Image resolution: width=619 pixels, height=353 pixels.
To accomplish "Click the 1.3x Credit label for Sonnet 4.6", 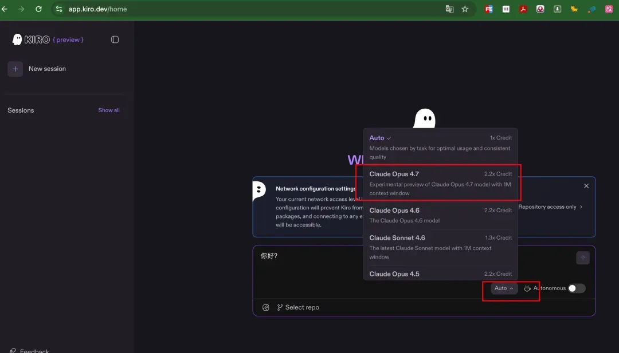I will tap(498, 237).
